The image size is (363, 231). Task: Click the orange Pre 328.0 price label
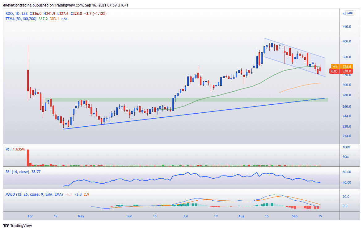[x=342, y=66]
